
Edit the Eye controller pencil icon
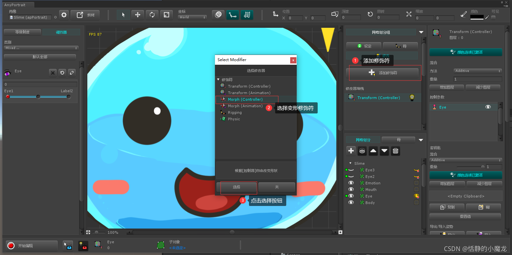[x=72, y=73]
